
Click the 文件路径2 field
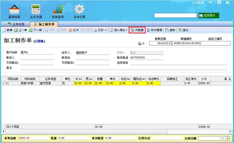93,63
